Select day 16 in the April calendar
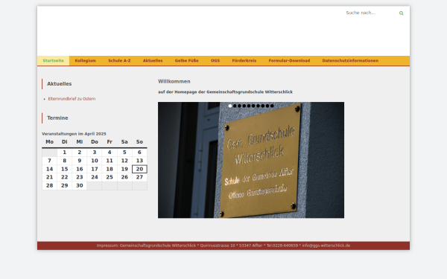This screenshot has width=447, height=279. click(x=80, y=169)
